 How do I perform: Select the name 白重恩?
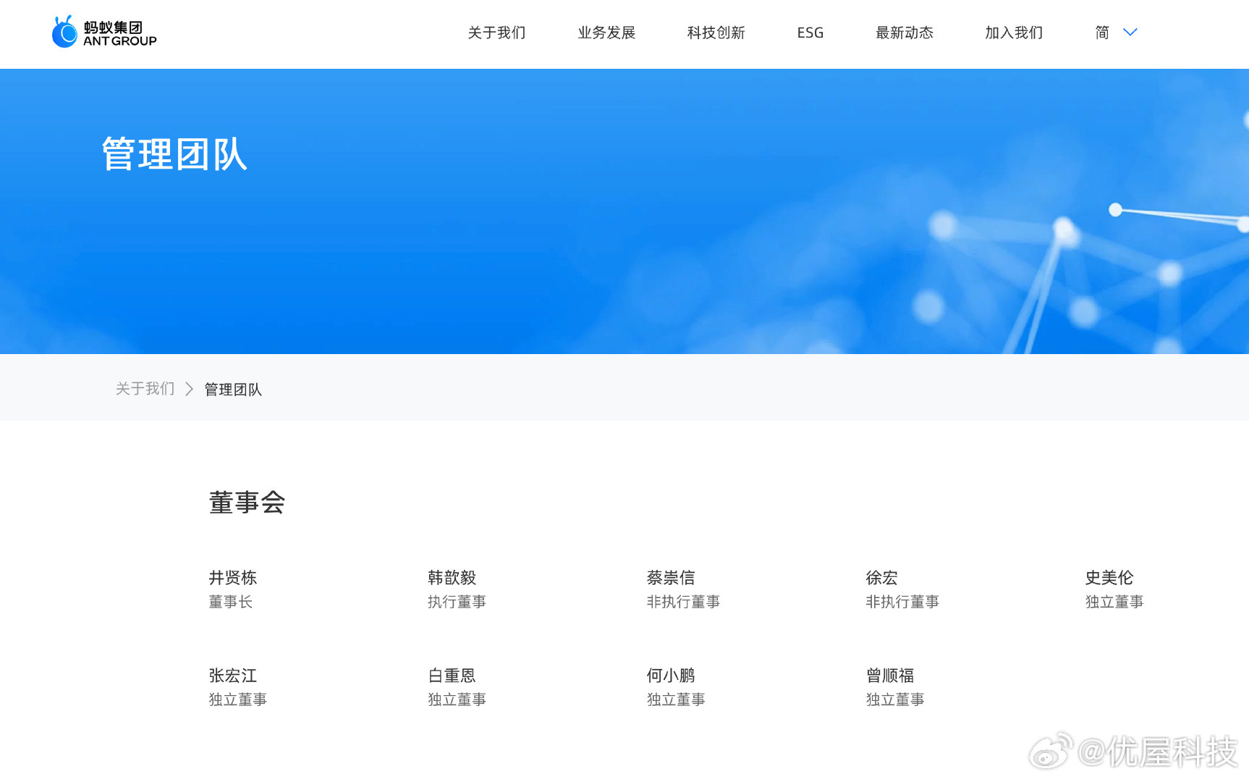point(452,676)
